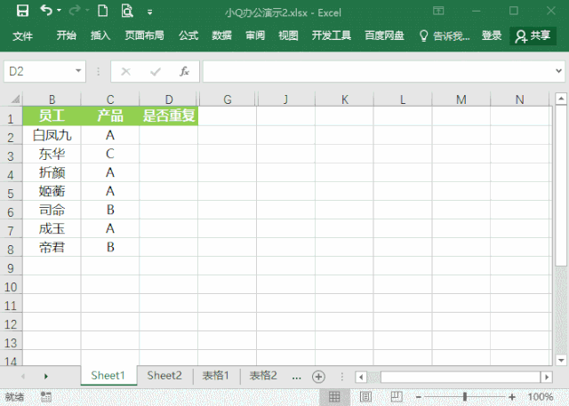
Task: Click the Insert Function fx icon
Action: (x=184, y=71)
